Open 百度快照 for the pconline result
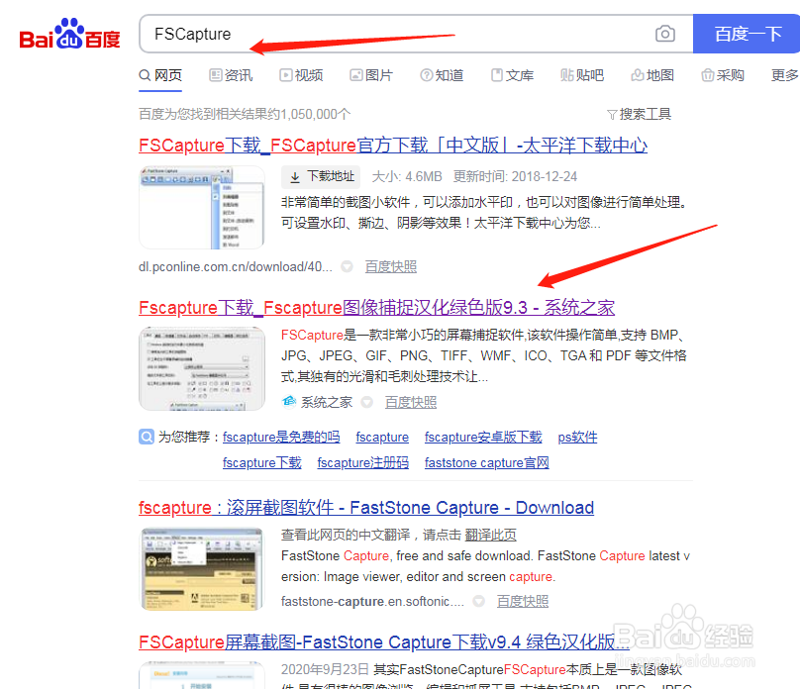The height and width of the screenshot is (689, 800). click(391, 266)
